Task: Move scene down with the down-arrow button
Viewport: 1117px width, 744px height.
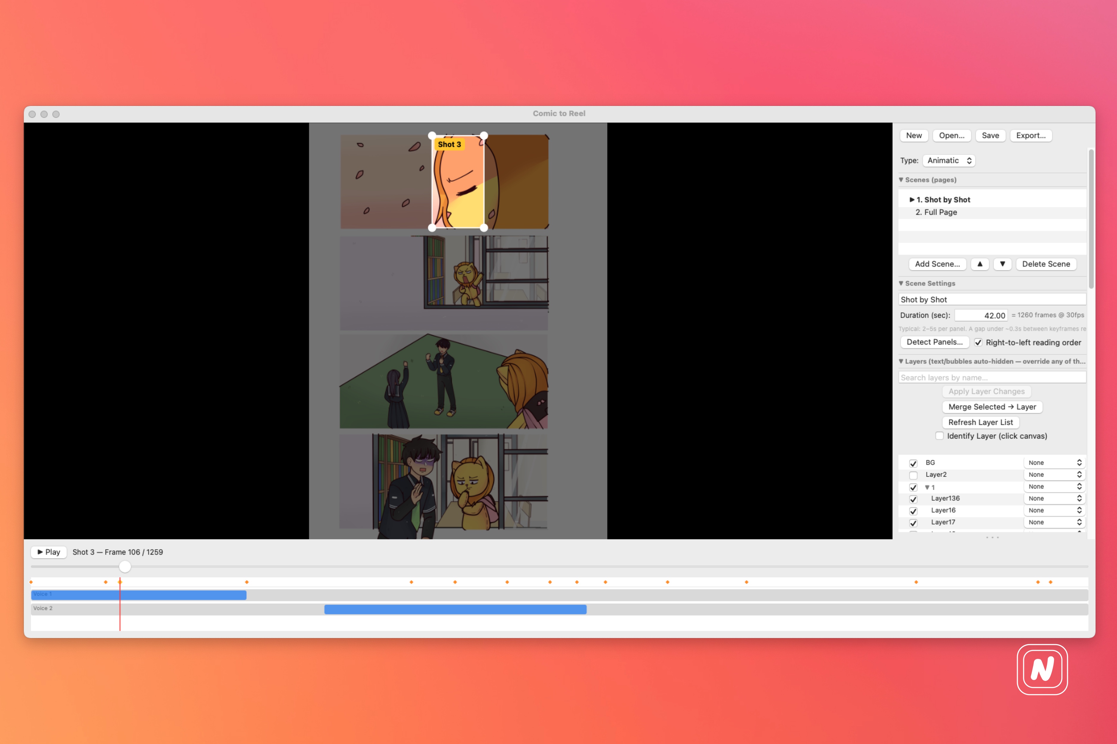Action: (x=1002, y=264)
